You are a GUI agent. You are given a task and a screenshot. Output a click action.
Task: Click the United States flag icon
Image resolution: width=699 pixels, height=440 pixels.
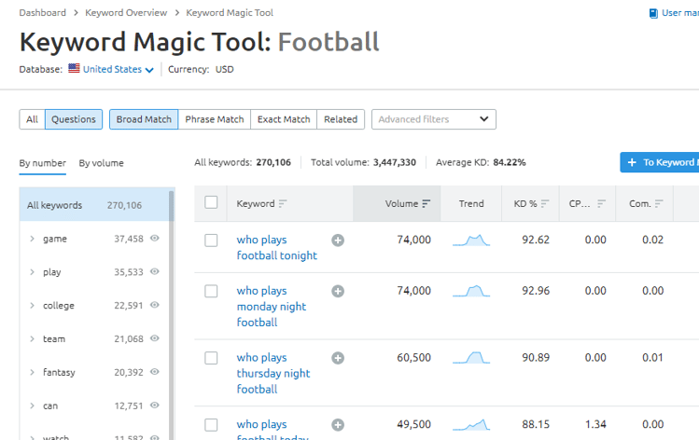(74, 69)
